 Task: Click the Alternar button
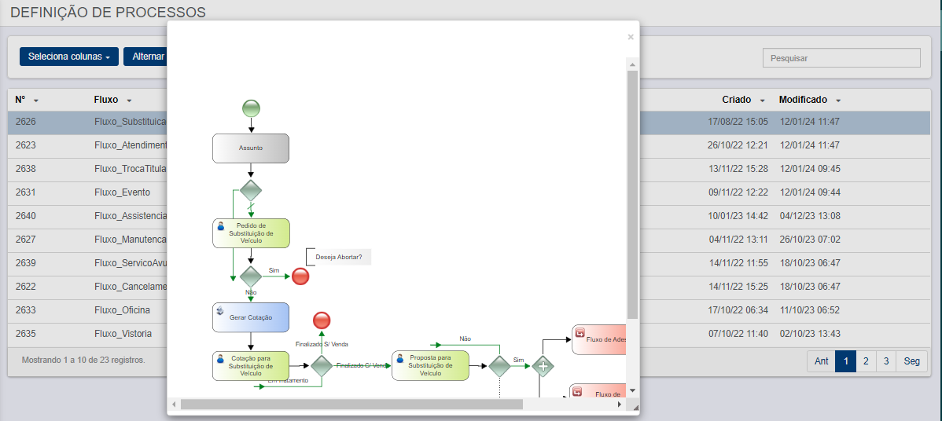[x=145, y=57]
